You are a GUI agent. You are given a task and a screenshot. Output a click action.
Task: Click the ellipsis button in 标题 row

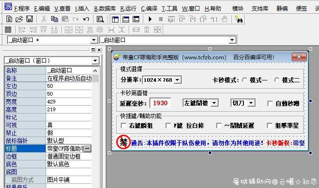coord(87,148)
